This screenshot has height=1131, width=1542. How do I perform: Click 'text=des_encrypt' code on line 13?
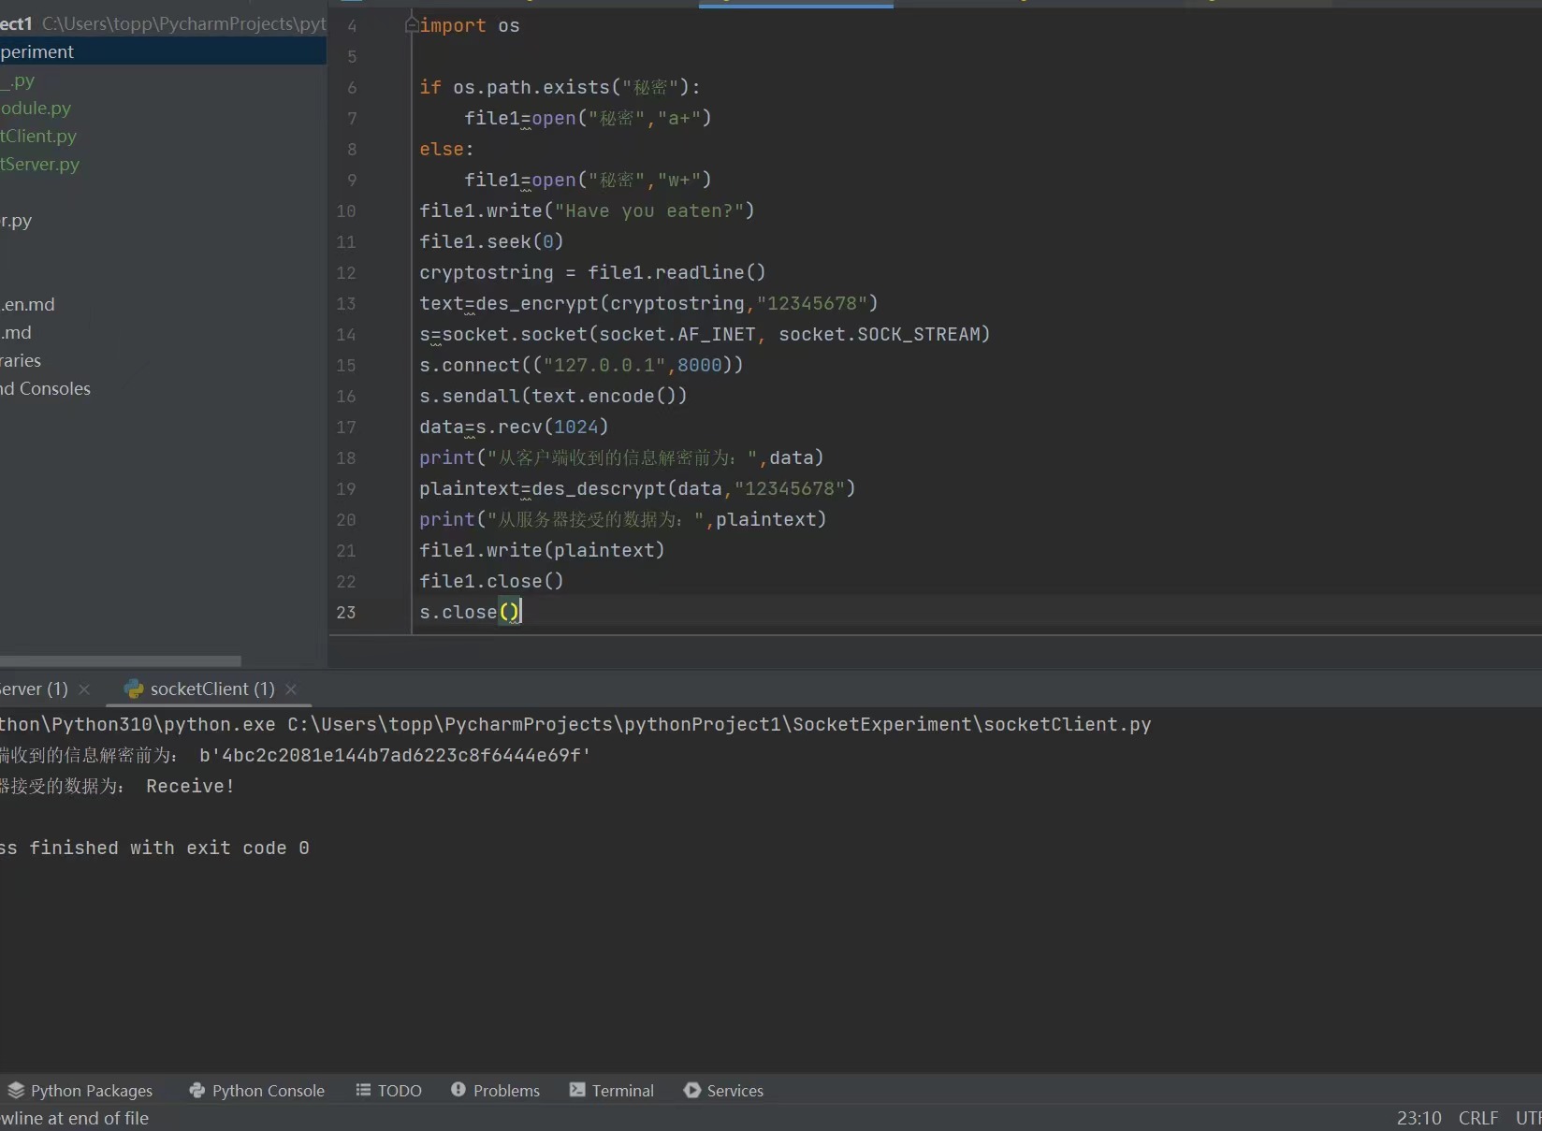pyautogui.click(x=648, y=304)
